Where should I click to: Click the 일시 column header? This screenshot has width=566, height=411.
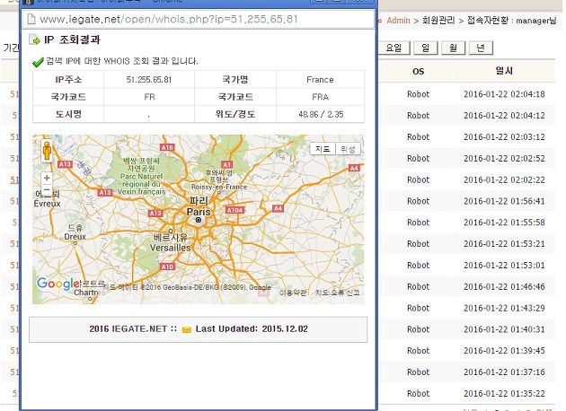tap(504, 71)
